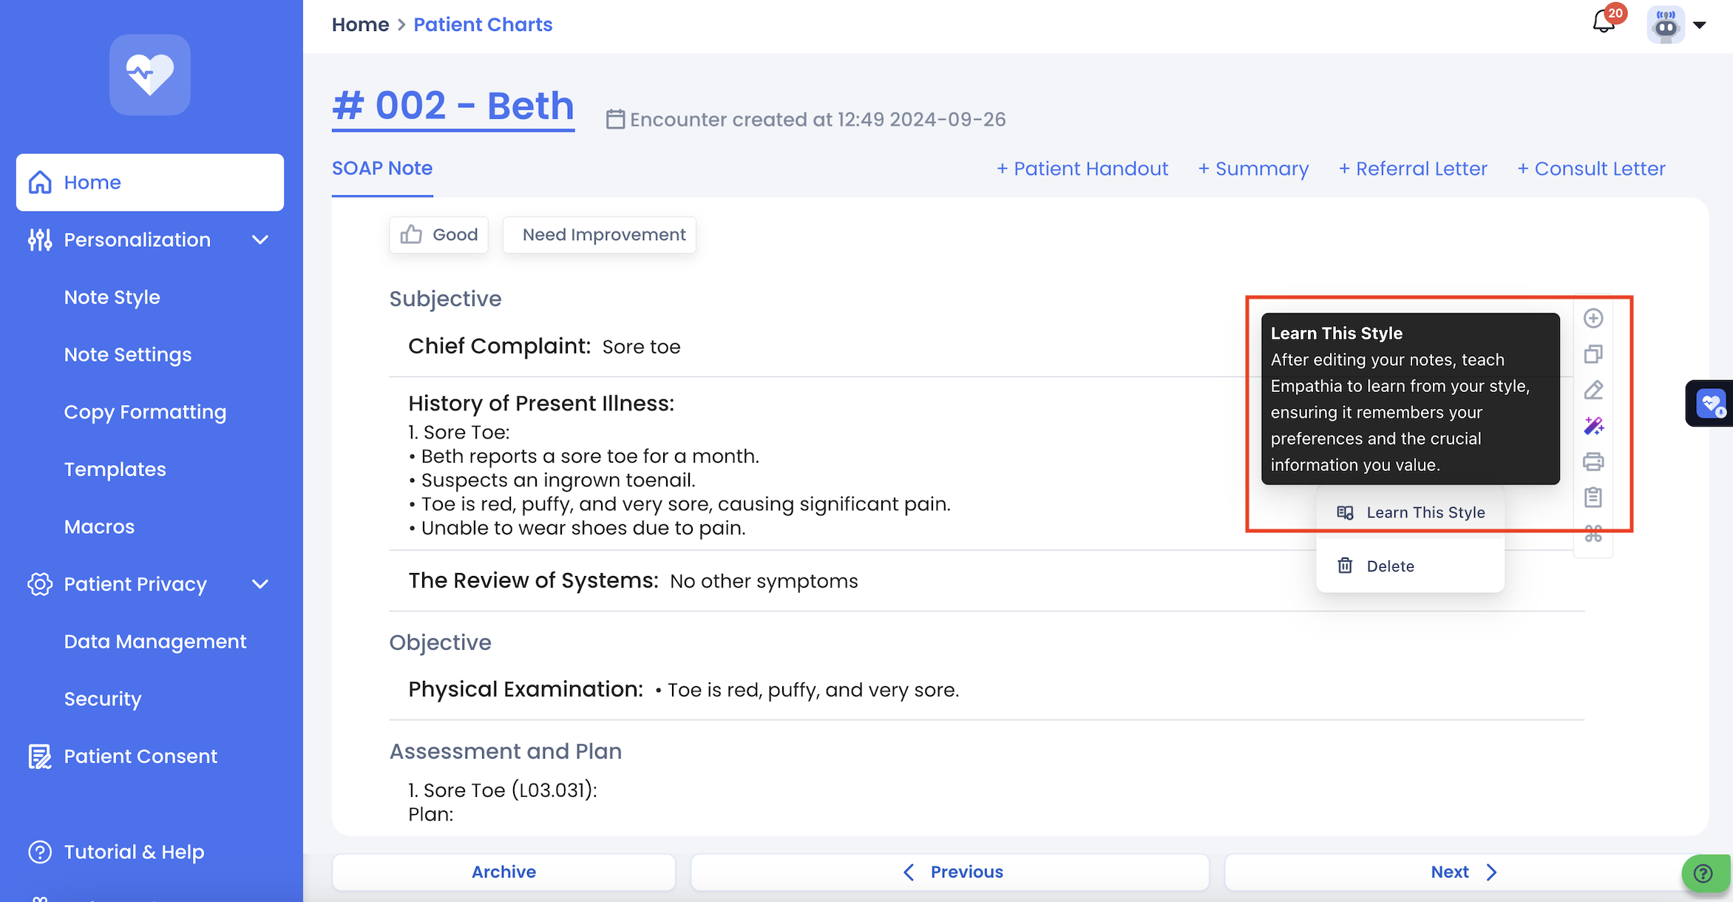1733x902 pixels.
Task: Collapse the Patient Privacy sidebar section
Action: [x=260, y=584]
